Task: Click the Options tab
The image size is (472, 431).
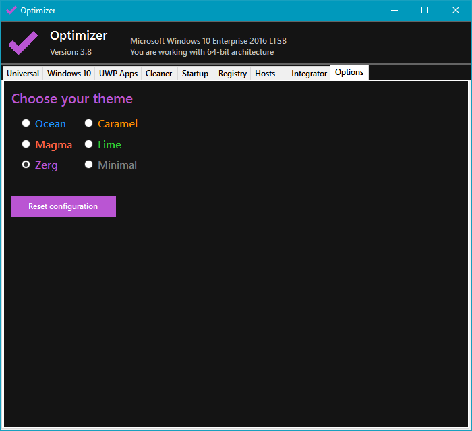Action: [349, 73]
